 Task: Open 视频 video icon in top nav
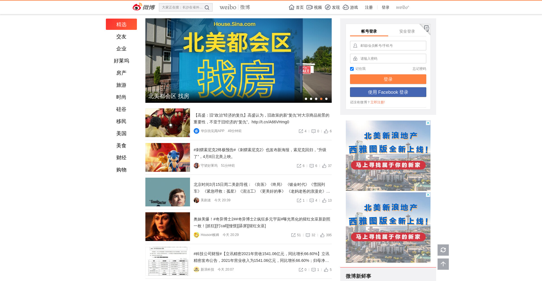click(x=310, y=7)
